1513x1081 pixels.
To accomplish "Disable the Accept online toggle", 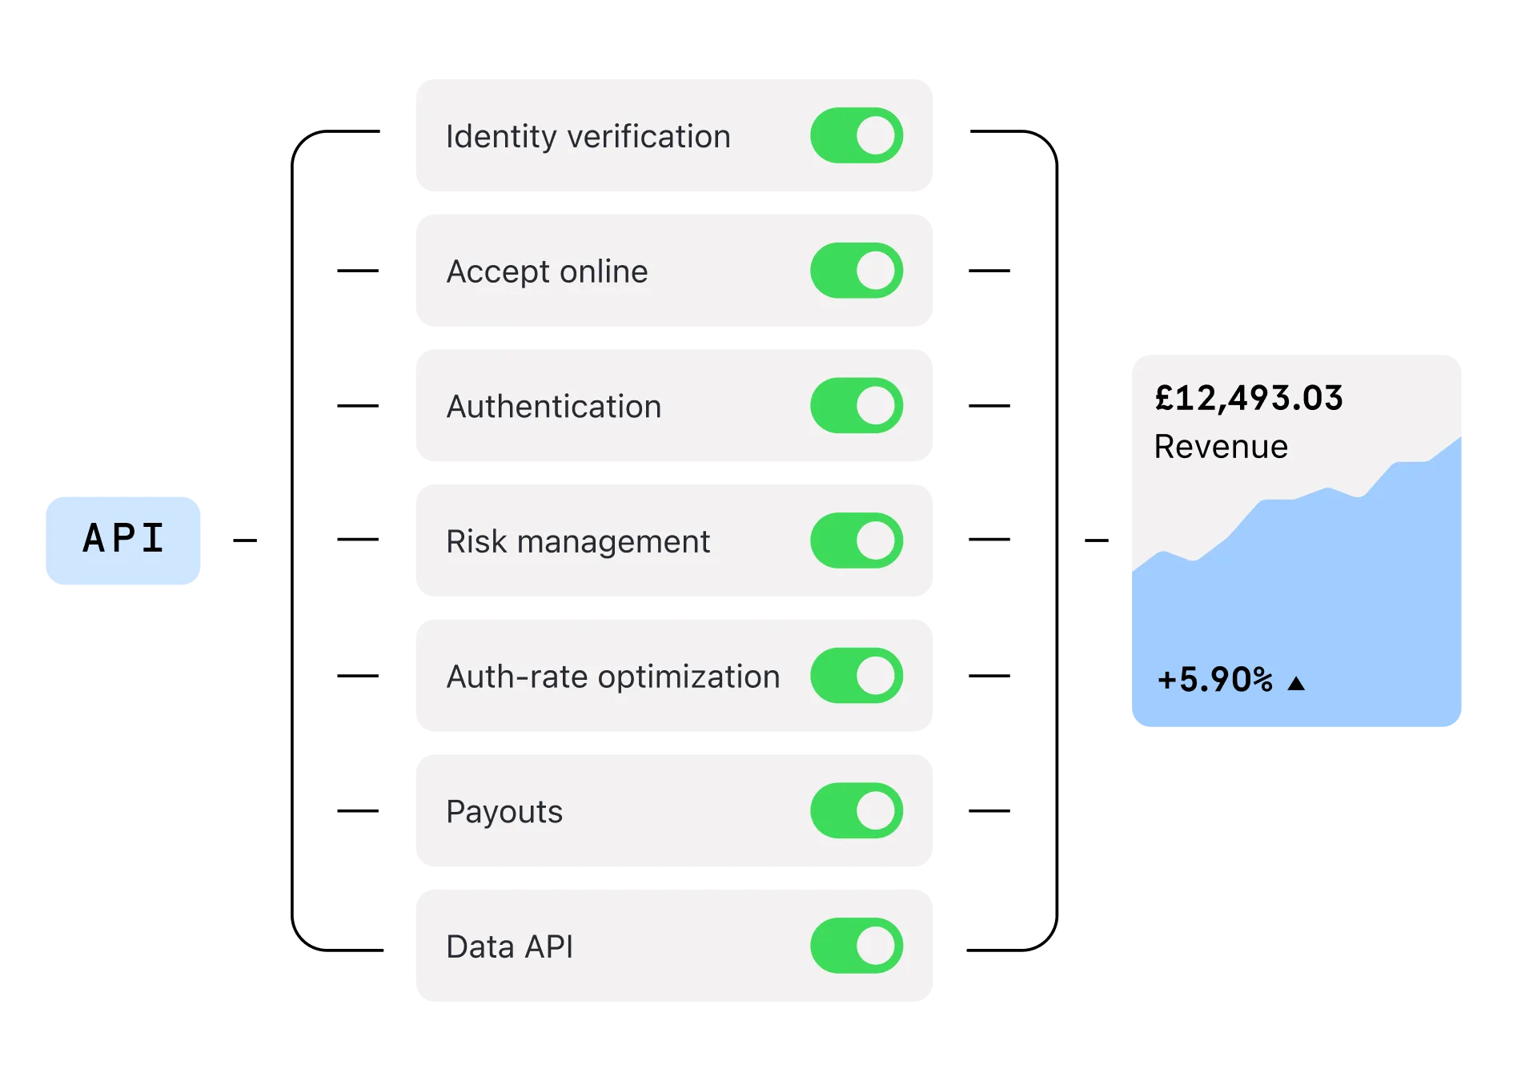I will click(x=857, y=271).
